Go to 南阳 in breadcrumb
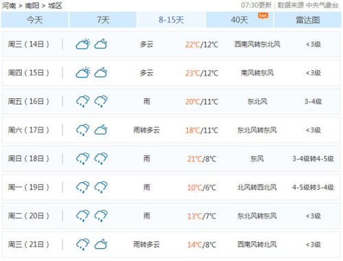 tap(32, 5)
